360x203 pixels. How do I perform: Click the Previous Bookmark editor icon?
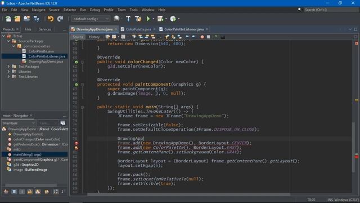click(167, 37)
